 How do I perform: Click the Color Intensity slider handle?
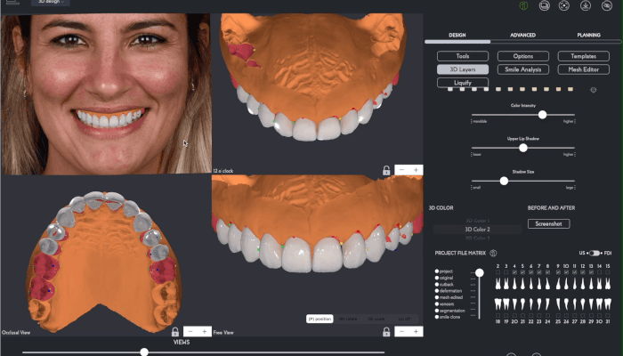click(542, 115)
